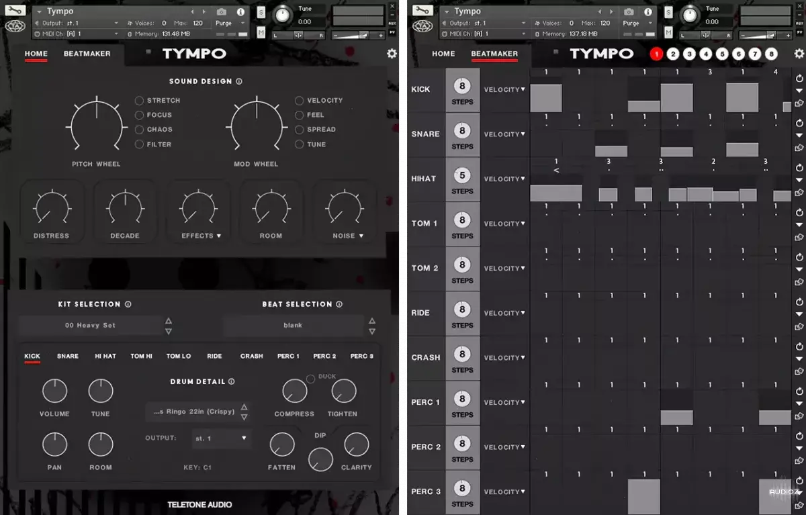Click next preset arrow in left window header

pos(204,11)
